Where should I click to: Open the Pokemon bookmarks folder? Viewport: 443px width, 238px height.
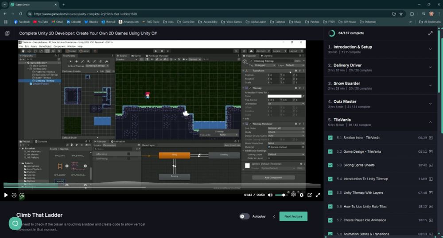click(x=368, y=22)
